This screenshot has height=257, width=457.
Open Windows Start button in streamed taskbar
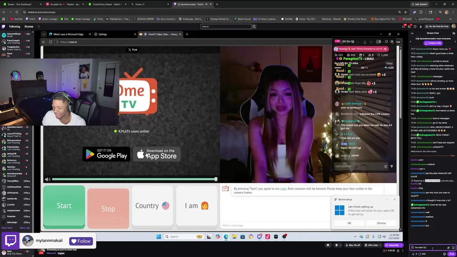(x=159, y=236)
